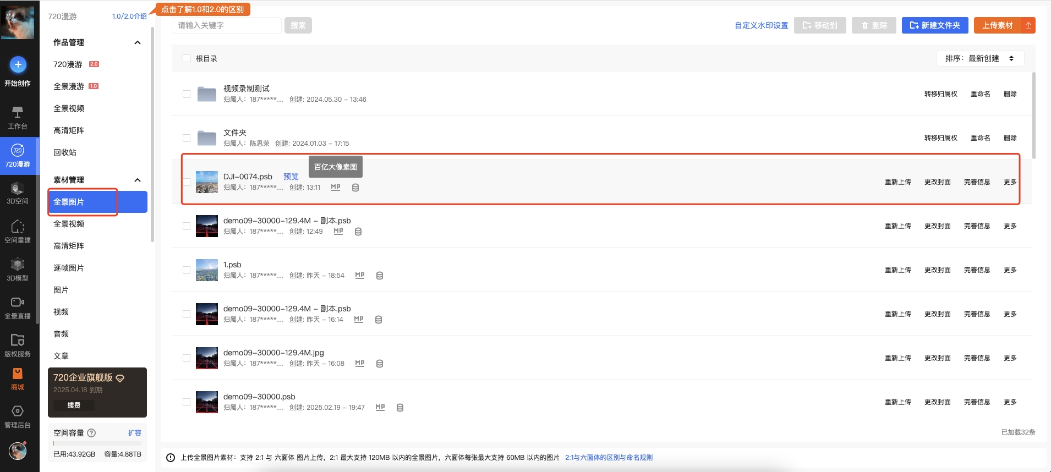Open the 回收站 menu item

[65, 152]
